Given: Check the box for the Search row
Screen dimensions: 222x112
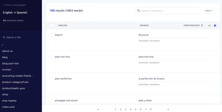Looking at the screenshot, I should pos(51,35).
